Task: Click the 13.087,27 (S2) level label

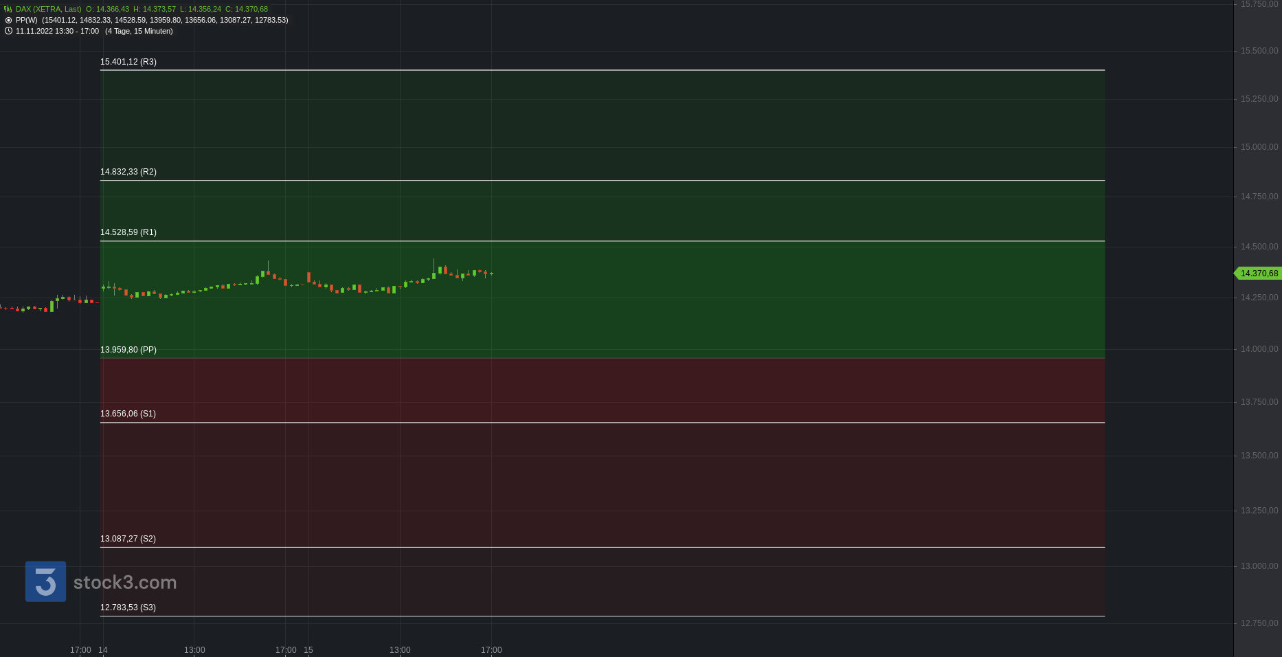Action: [128, 539]
